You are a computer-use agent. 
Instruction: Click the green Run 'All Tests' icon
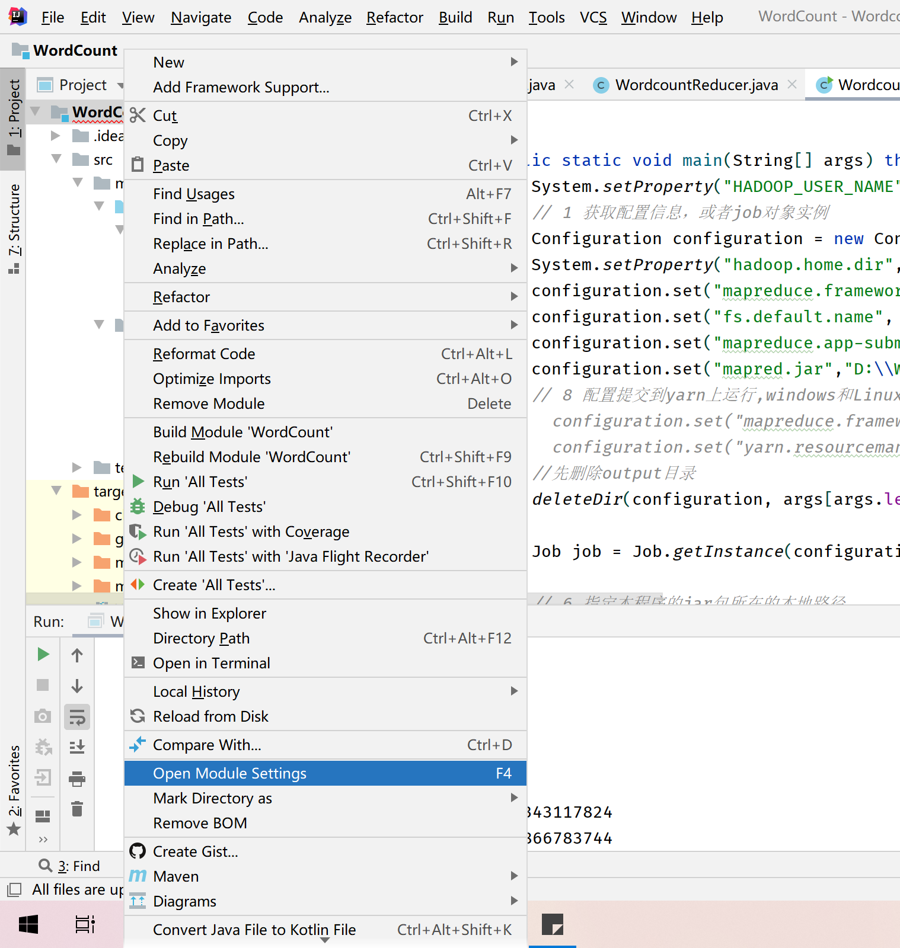[x=138, y=481]
